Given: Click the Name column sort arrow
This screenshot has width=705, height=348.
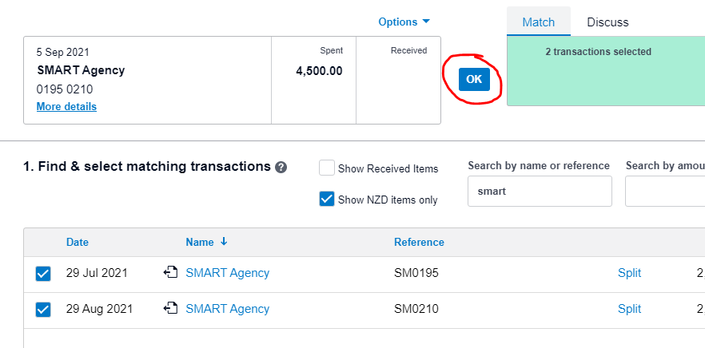Looking at the screenshot, I should click(224, 242).
